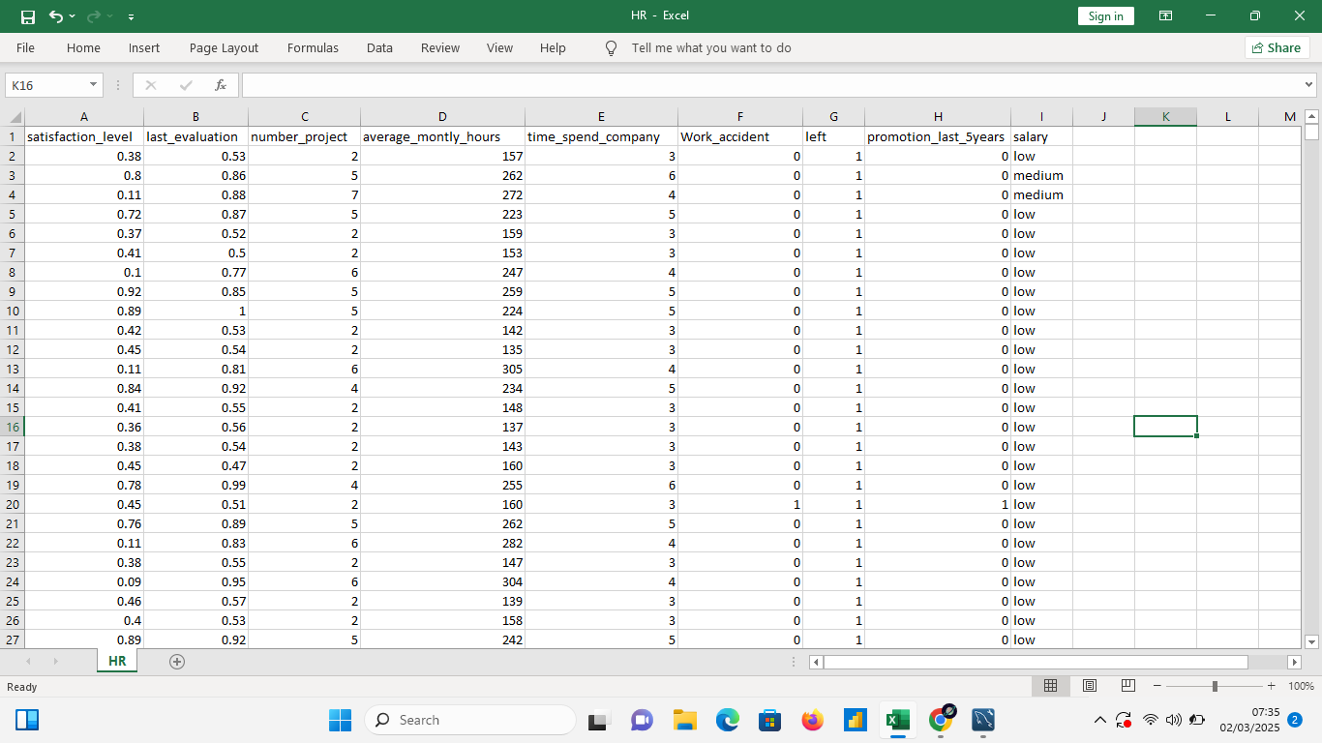Click the Undo arrow icon
This screenshot has width=1322, height=743.
[55, 16]
